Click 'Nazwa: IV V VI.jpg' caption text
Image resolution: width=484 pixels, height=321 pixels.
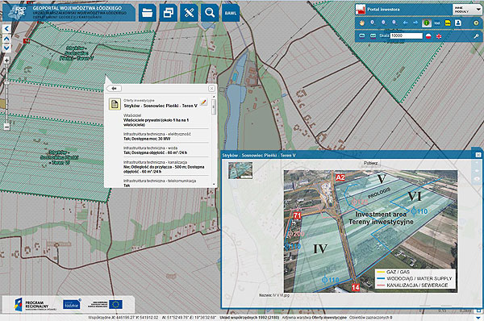tap(274, 295)
